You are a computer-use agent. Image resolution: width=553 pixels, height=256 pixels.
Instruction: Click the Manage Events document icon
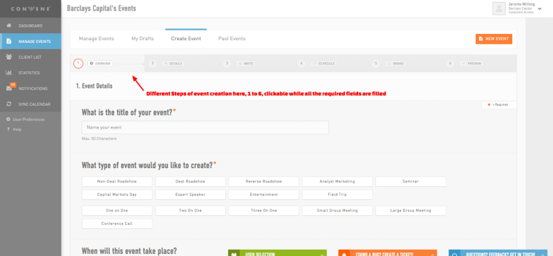click(9, 42)
